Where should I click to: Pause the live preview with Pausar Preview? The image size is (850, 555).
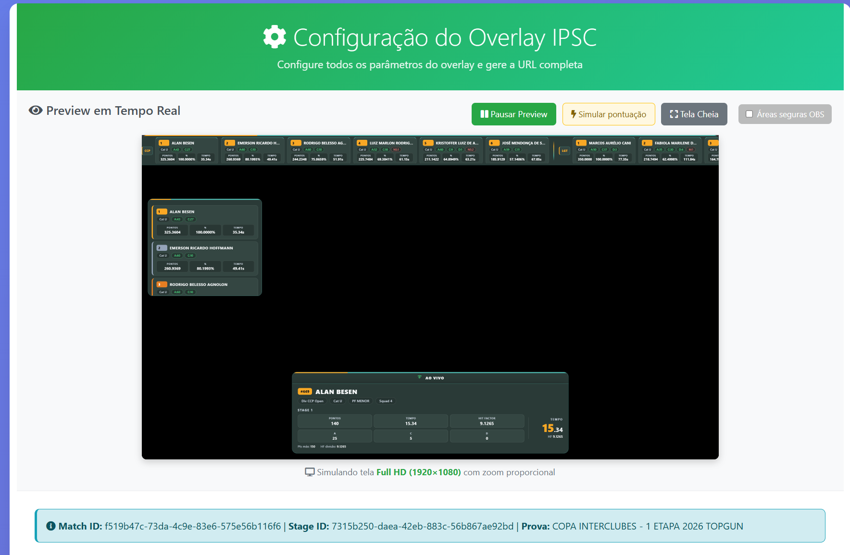pyautogui.click(x=513, y=114)
